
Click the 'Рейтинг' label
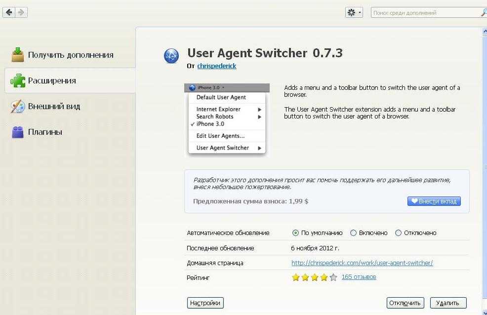pyautogui.click(x=198, y=278)
